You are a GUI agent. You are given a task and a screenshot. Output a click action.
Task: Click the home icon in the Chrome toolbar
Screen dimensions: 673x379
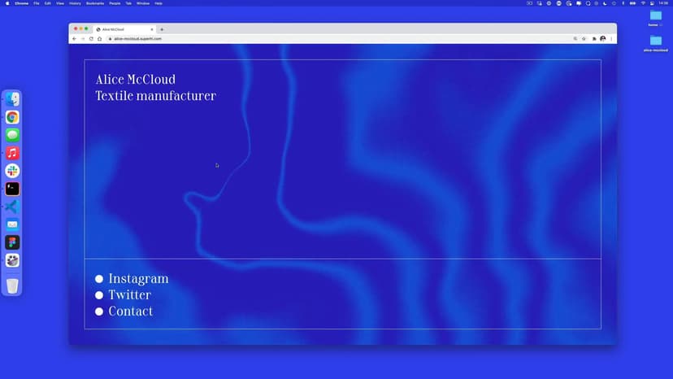[x=100, y=38]
